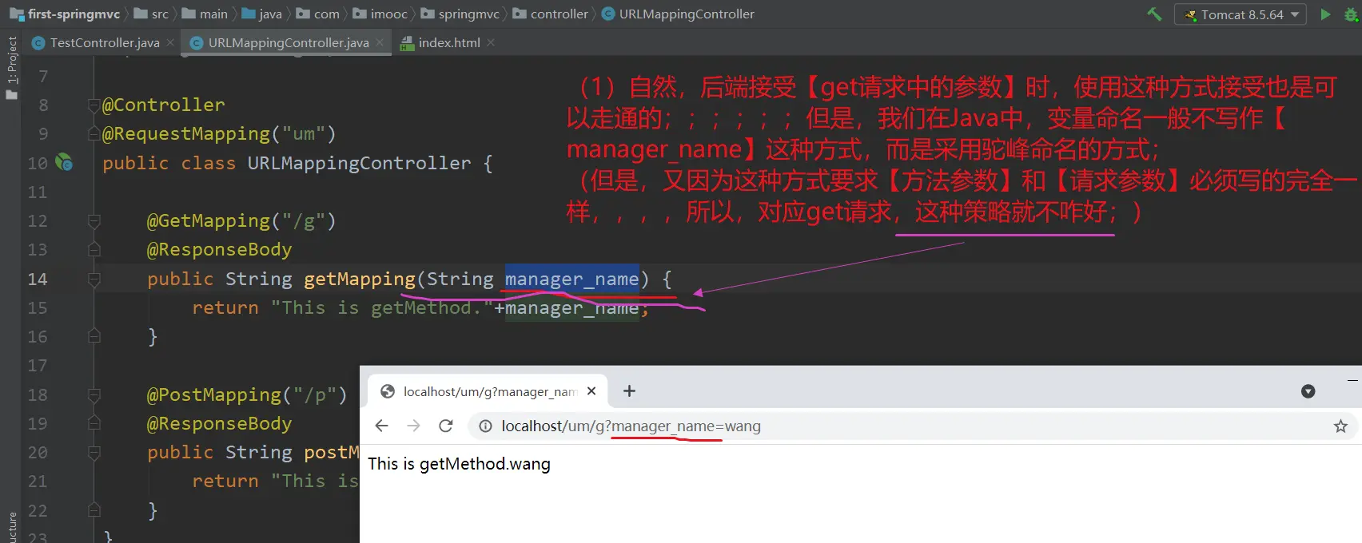
Task: Click the browser address bar URL
Action: (631, 426)
